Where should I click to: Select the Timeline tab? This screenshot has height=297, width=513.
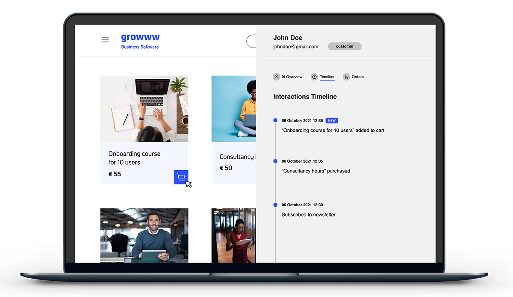pos(327,77)
